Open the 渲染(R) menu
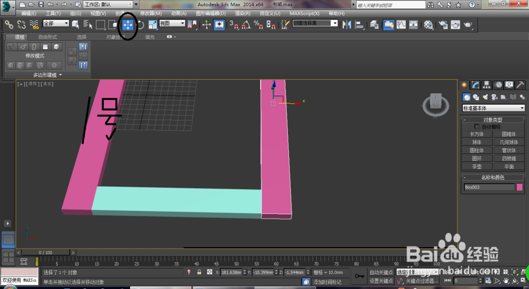This screenshot has width=529, height=289. click(243, 14)
